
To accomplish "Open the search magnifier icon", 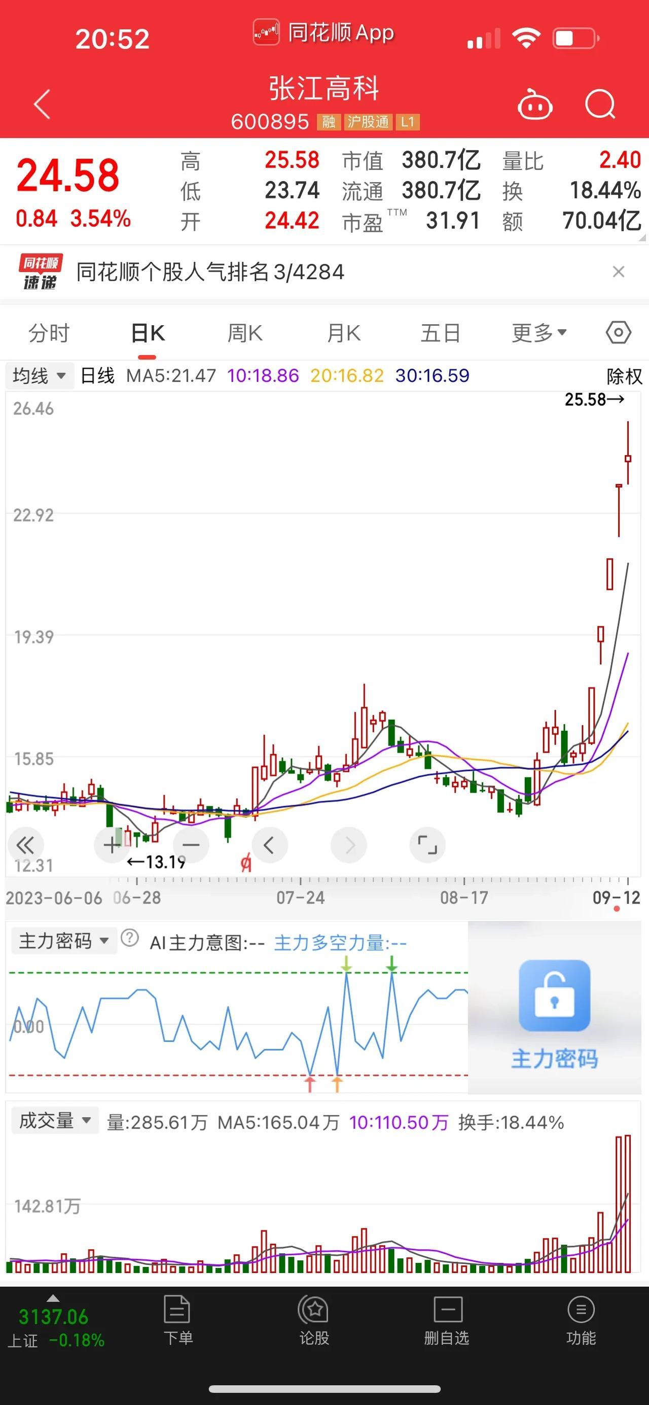I will pos(600,104).
